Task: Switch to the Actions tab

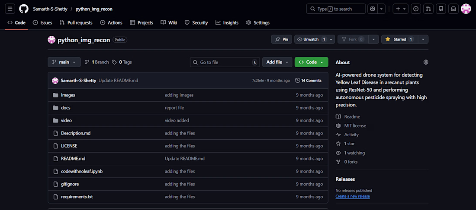Action: pyautogui.click(x=111, y=22)
